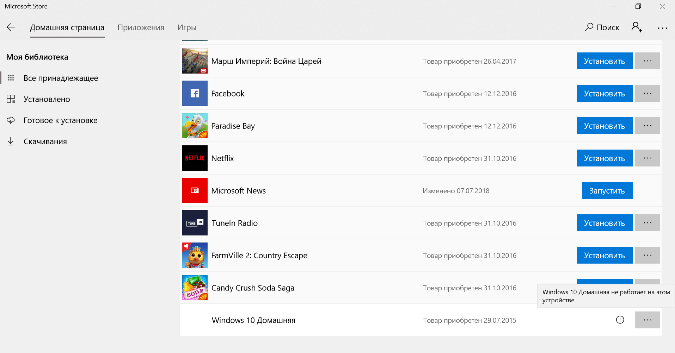Install Paradise Bay
This screenshot has height=353, width=675.
click(605, 126)
